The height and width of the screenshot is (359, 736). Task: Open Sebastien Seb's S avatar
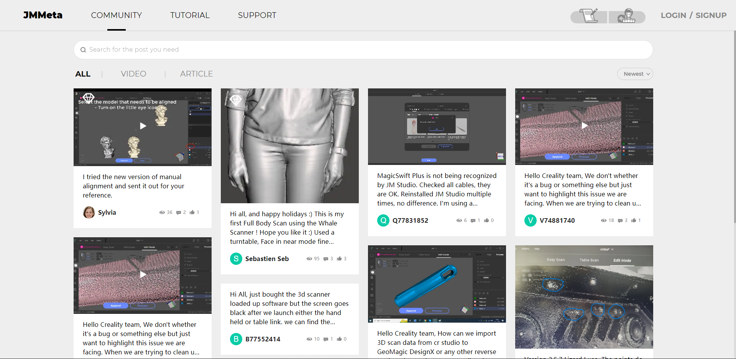point(236,259)
